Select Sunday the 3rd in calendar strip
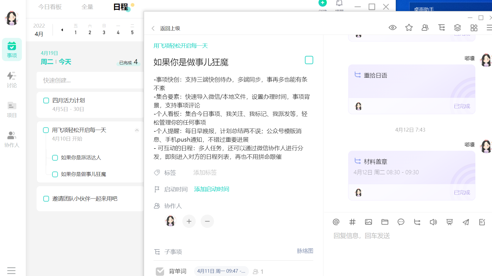Screen dimensions: 492x276 point(104,29)
